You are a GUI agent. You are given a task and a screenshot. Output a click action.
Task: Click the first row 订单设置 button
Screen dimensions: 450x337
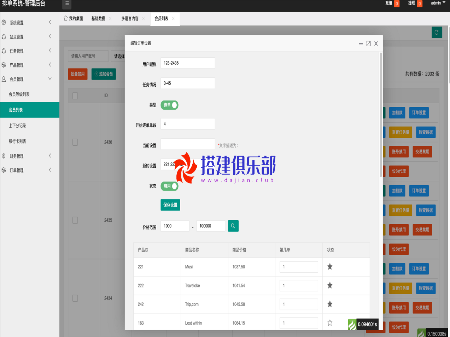coord(419,113)
